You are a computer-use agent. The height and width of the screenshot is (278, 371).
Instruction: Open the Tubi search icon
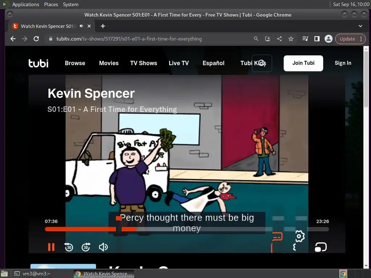(262, 63)
